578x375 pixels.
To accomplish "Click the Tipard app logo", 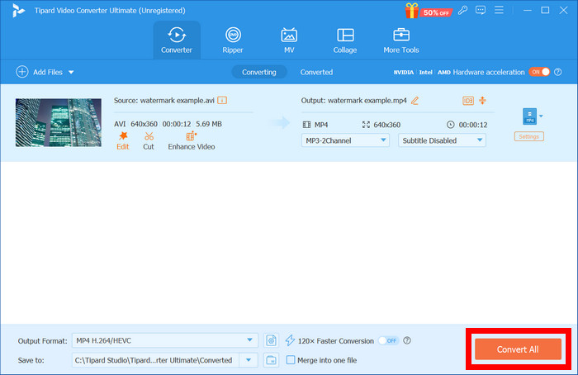I will point(17,10).
